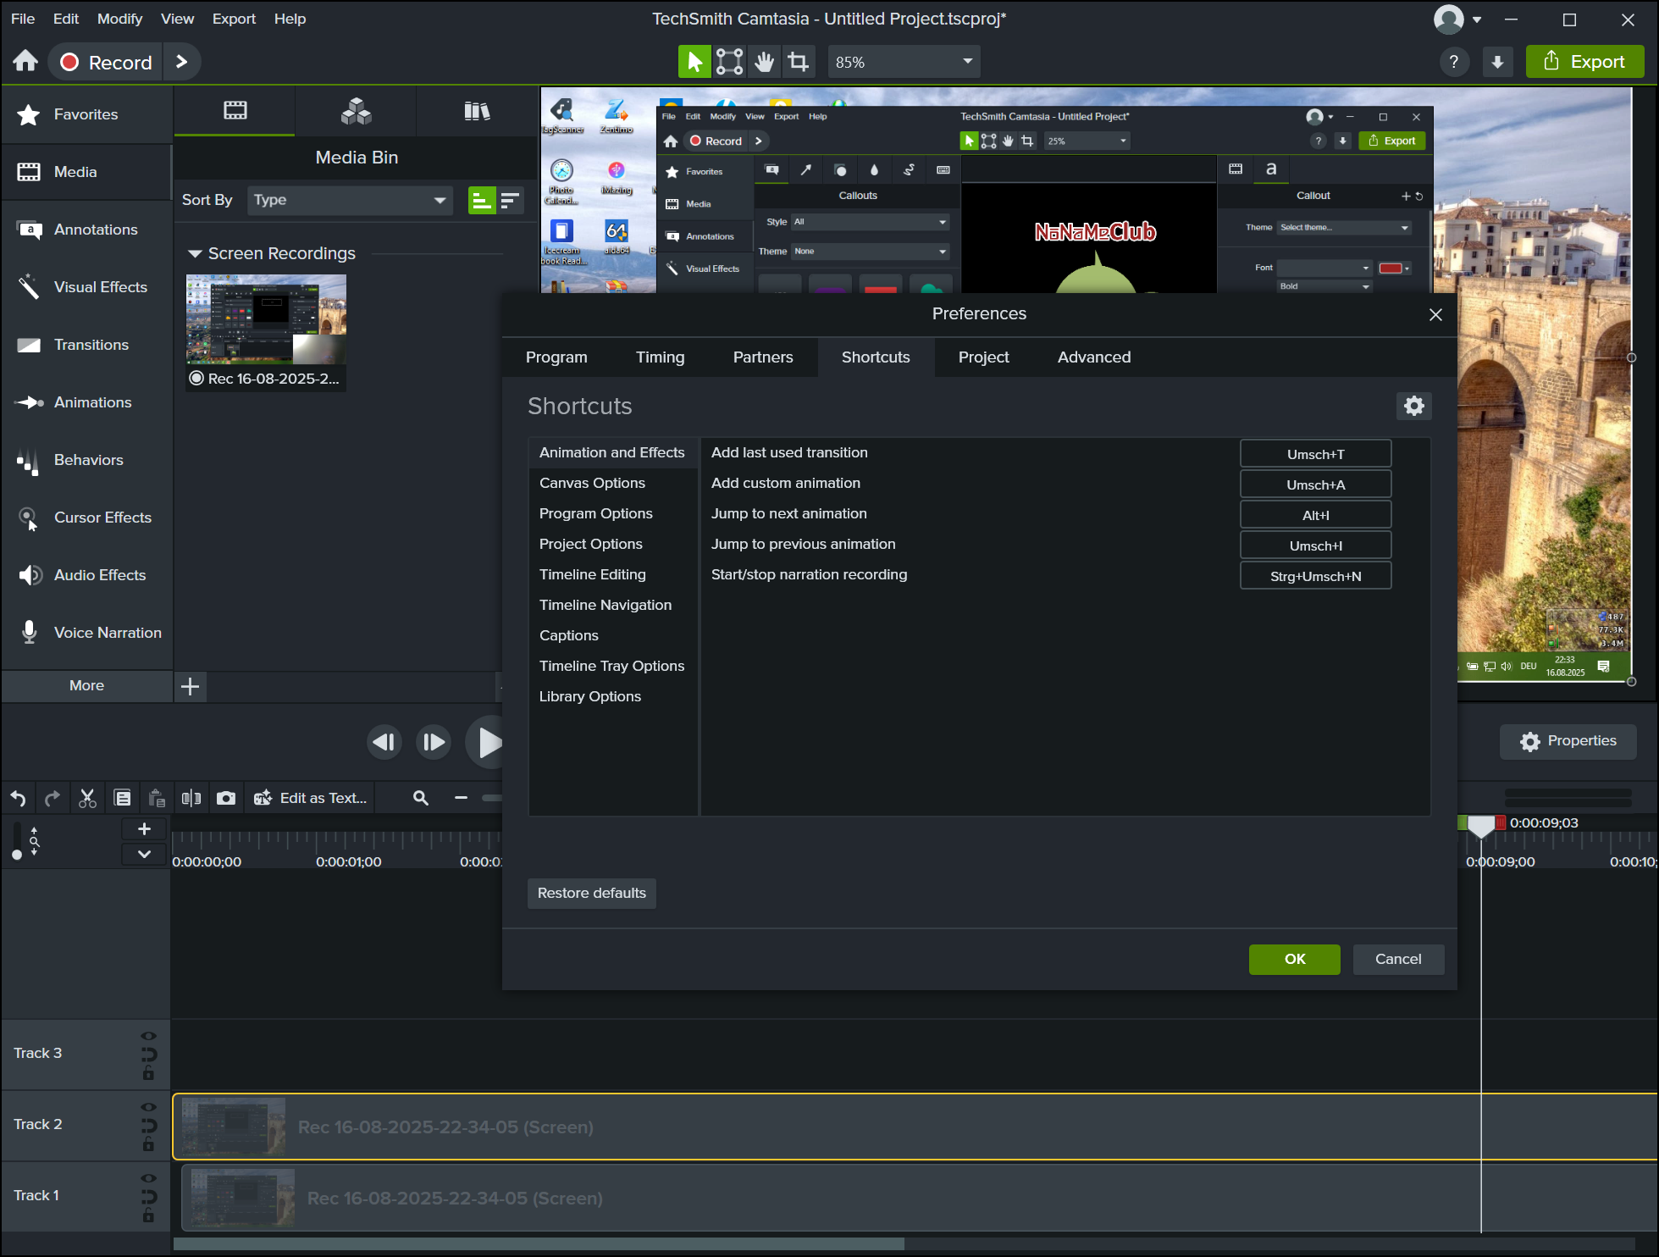The width and height of the screenshot is (1659, 1257).
Task: Click the red font color swatch
Action: pos(1390,269)
